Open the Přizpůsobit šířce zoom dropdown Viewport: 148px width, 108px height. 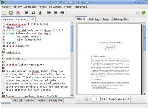119,99
